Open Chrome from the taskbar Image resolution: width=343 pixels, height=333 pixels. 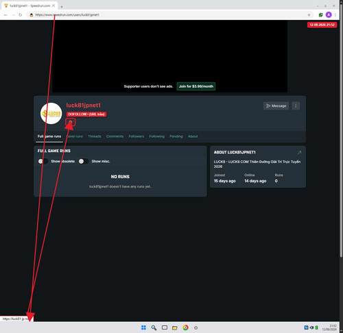185,328
